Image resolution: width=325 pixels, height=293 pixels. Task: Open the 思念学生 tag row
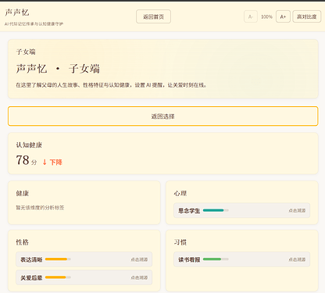tap(241, 210)
